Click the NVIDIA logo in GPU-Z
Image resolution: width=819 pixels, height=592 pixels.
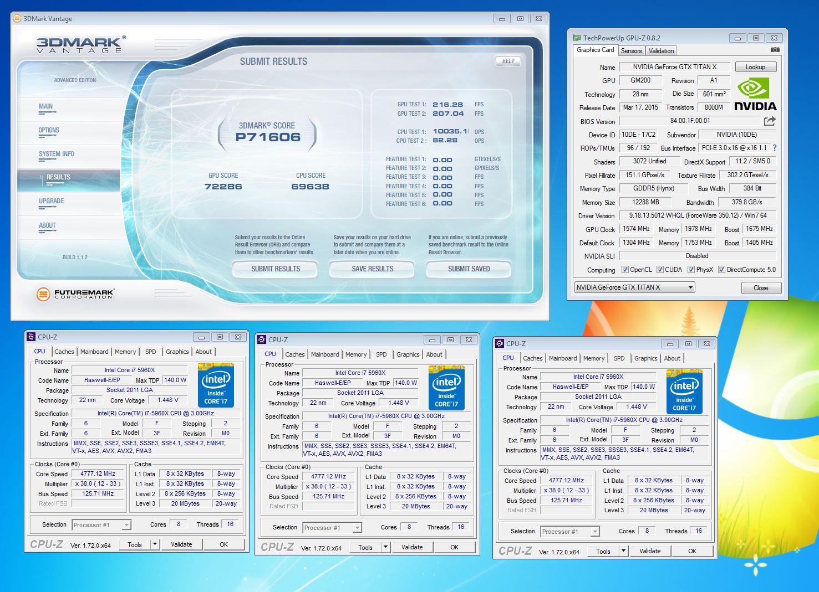[755, 94]
